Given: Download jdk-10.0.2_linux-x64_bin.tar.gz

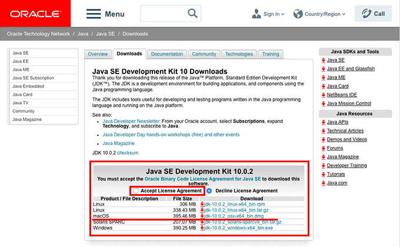Looking at the screenshot, I should coord(236,210).
